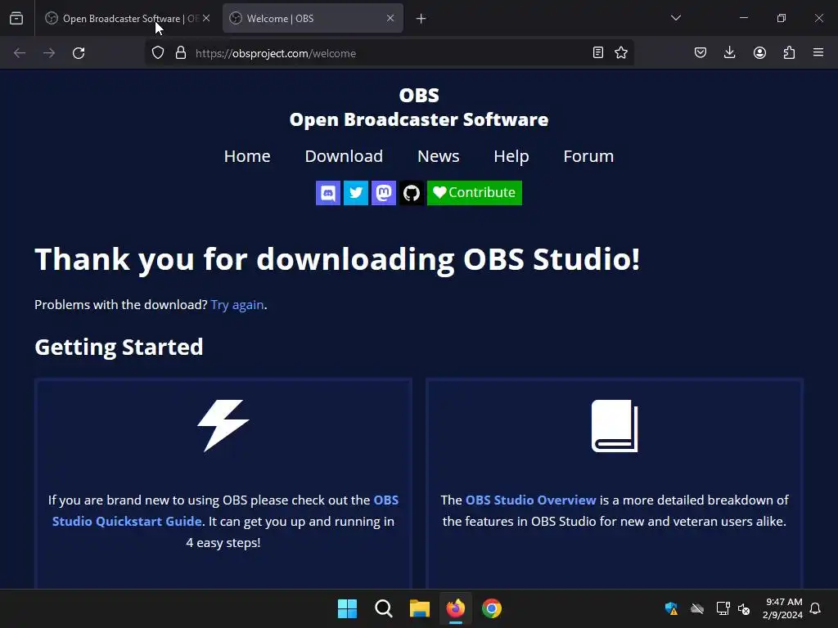
Task: Click the OBS site title heading
Action: pyautogui.click(x=419, y=107)
